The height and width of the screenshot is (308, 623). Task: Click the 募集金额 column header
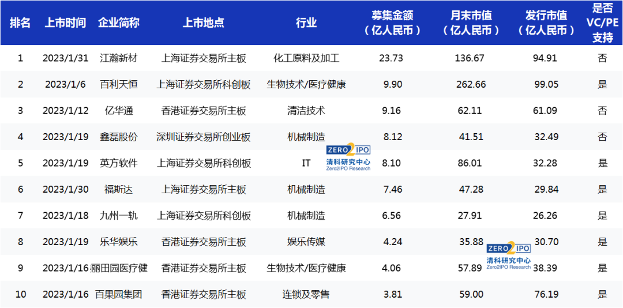tap(392, 23)
